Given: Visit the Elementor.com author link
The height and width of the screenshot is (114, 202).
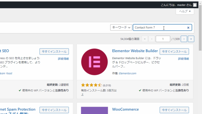Looking at the screenshot, I should 128,73.
